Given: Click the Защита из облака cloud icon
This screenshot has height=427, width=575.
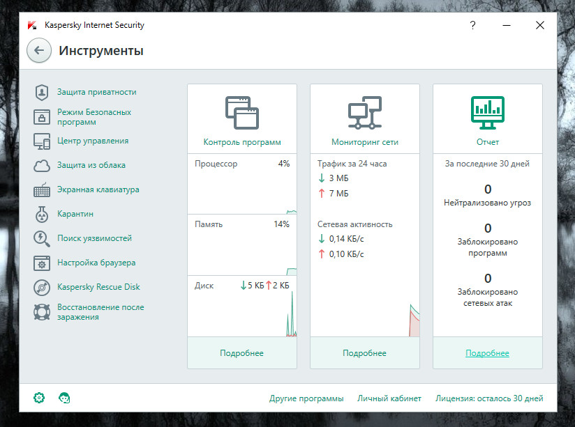Looking at the screenshot, I should [x=42, y=166].
